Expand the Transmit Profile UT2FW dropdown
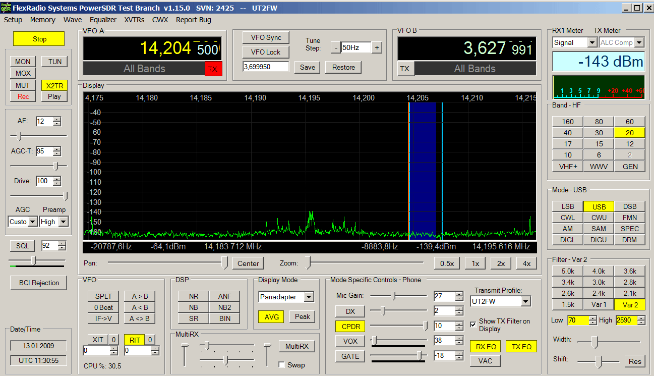The width and height of the screenshot is (654, 376). tap(525, 301)
